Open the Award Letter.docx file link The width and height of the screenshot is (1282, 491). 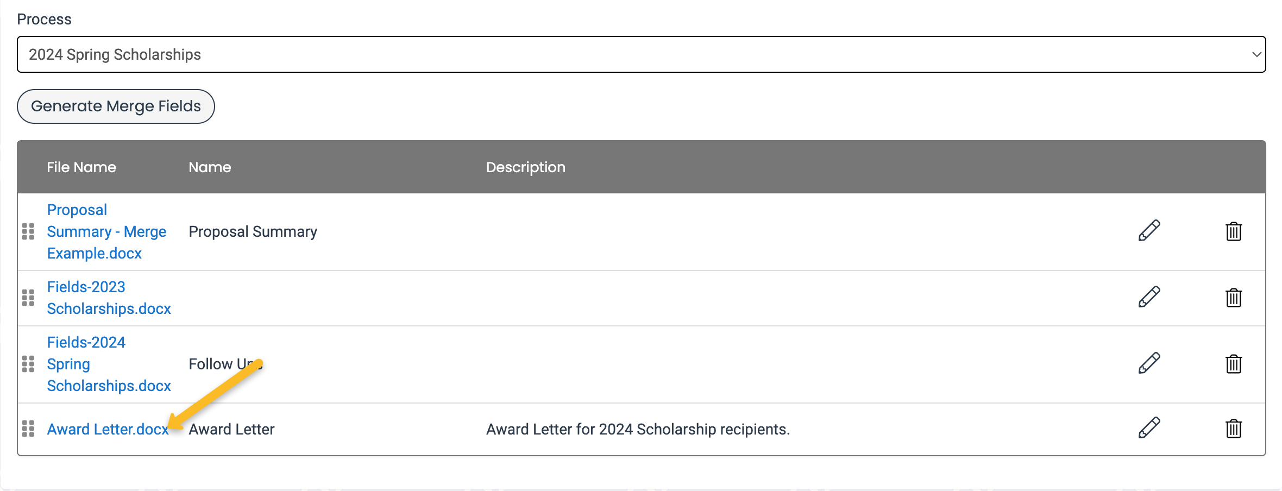click(108, 429)
